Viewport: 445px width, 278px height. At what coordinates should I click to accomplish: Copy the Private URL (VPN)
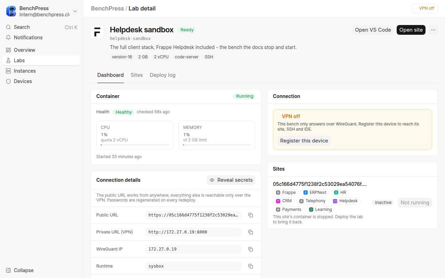pos(251,232)
